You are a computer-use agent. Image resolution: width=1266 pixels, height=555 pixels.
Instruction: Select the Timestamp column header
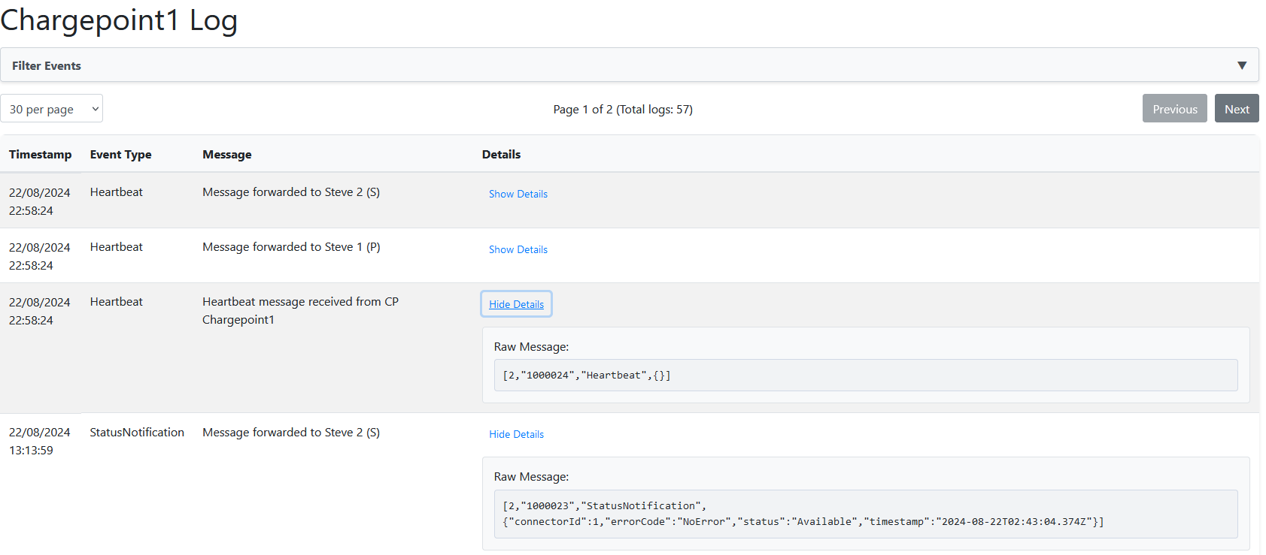click(41, 154)
